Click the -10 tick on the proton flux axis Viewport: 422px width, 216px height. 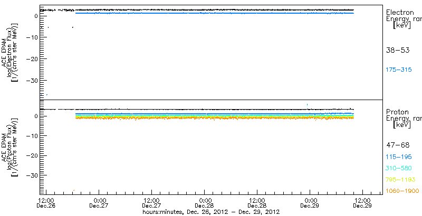point(32,136)
